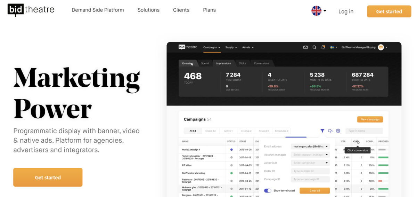This screenshot has height=197, width=417.
Task: Expand the dashboard Supply dropdown
Action: 231,47
